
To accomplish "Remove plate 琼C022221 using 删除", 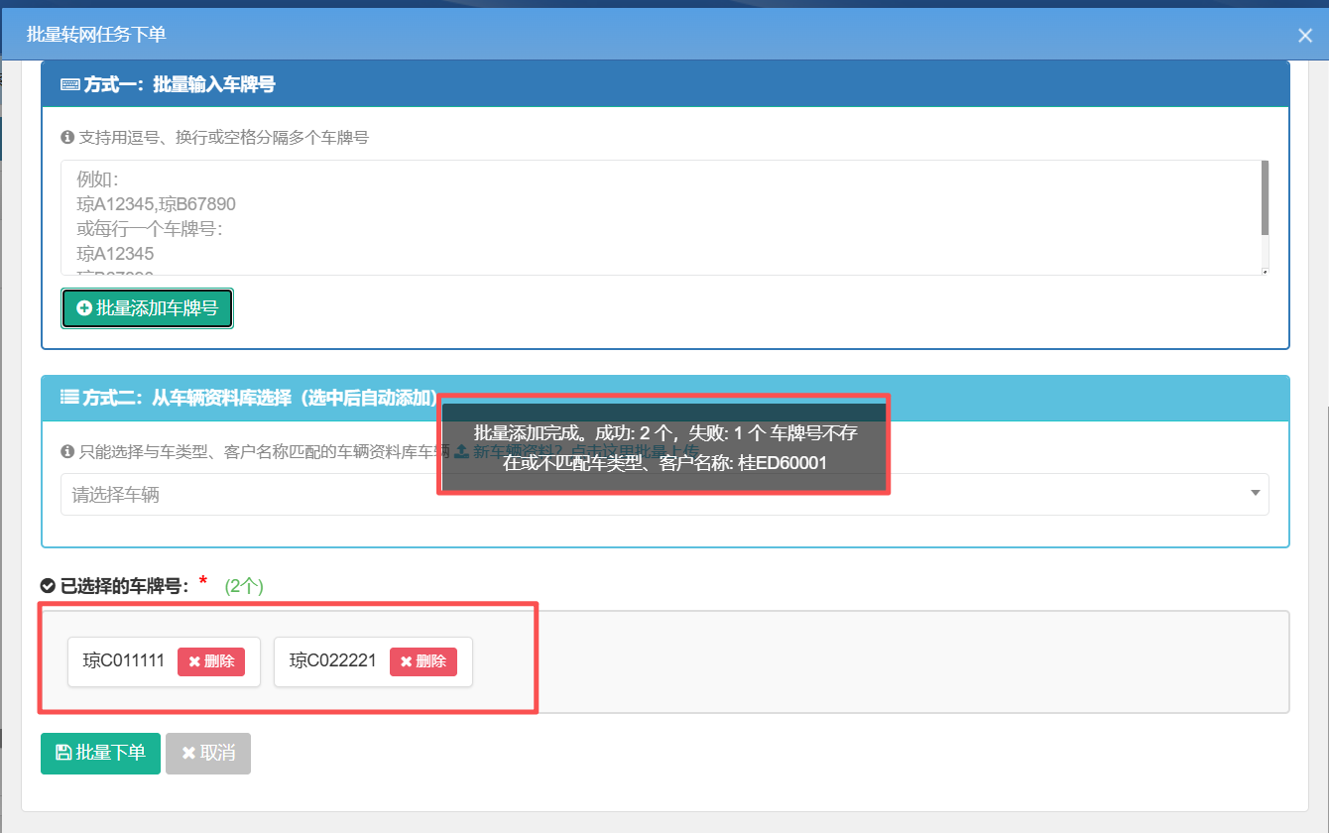I will point(423,661).
